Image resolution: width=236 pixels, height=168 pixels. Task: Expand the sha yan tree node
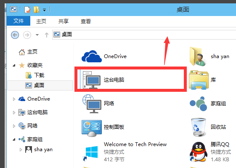21,150
